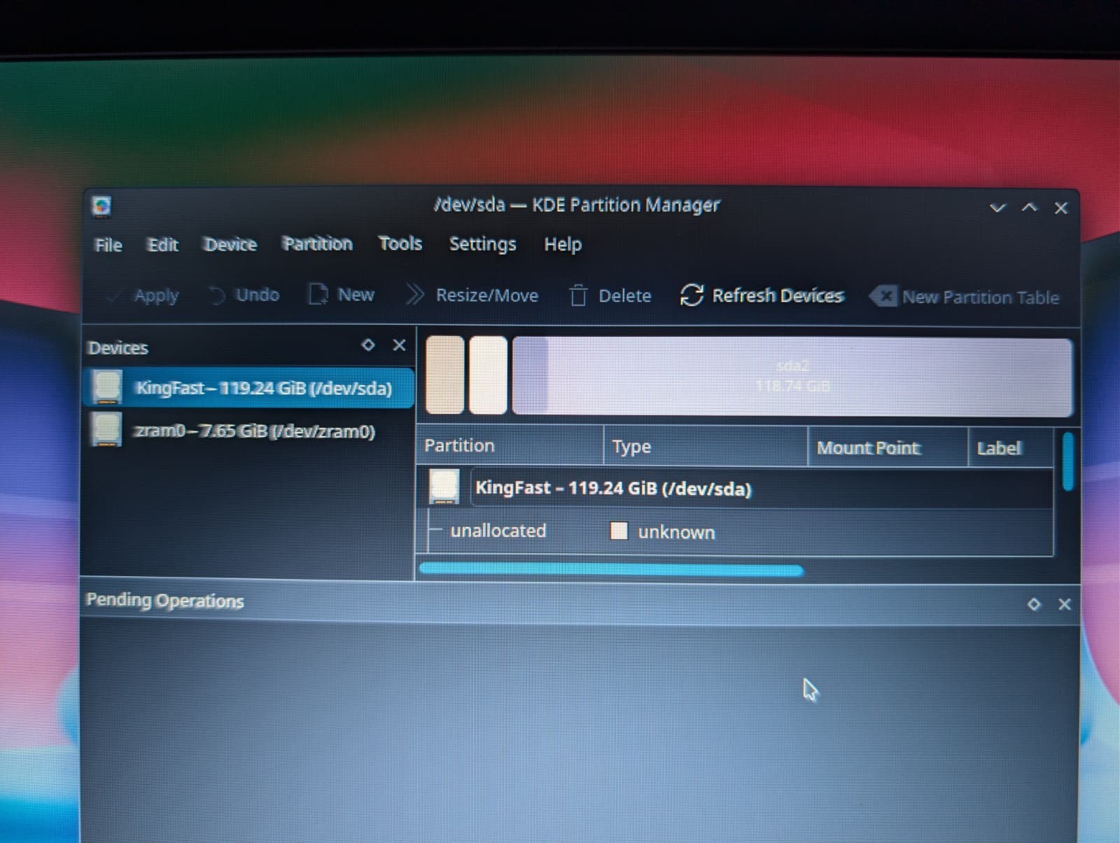Float the Devices panel with diamond icon
The image size is (1120, 843).
pyautogui.click(x=367, y=344)
